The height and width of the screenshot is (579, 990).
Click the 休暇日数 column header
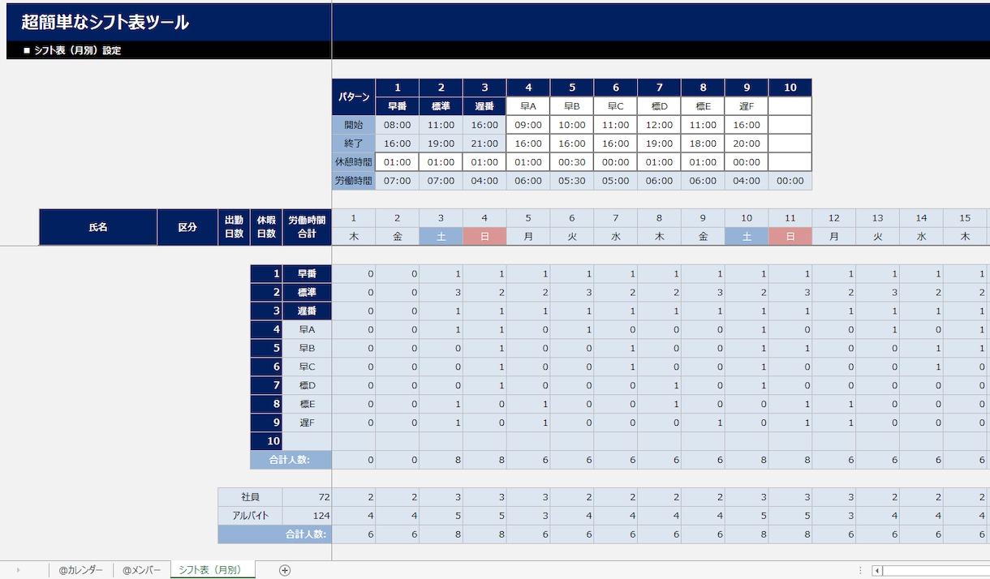coord(266,227)
